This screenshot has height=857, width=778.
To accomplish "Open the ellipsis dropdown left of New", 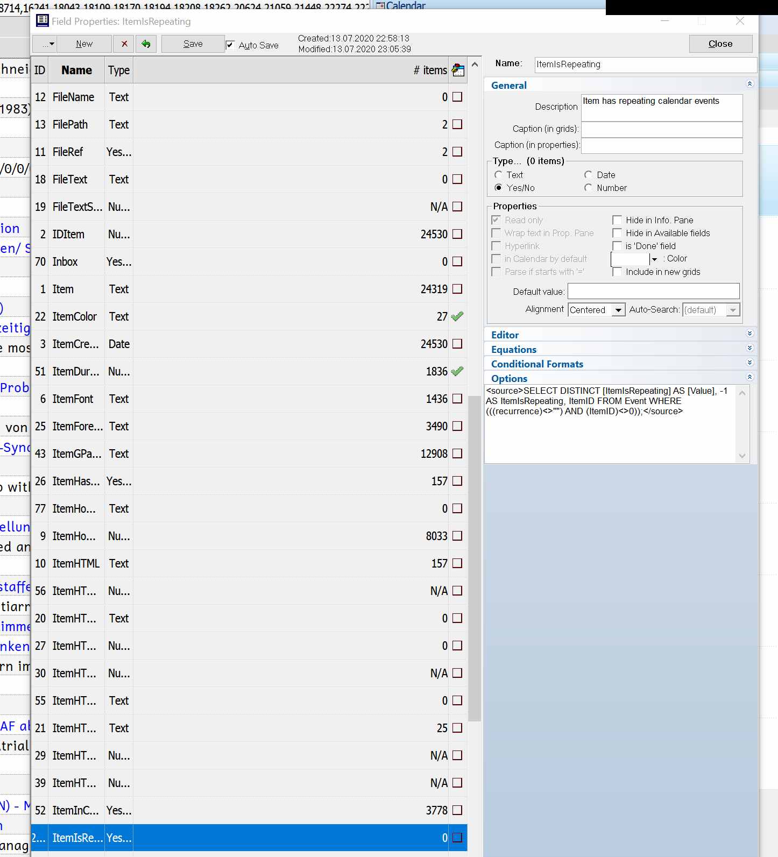I will click(45, 44).
